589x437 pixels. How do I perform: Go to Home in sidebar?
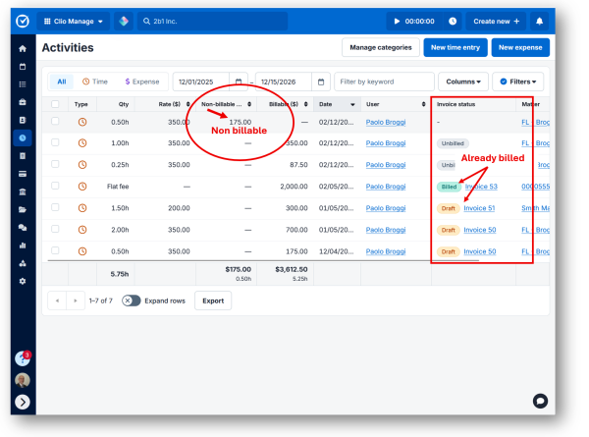pyautogui.click(x=23, y=48)
